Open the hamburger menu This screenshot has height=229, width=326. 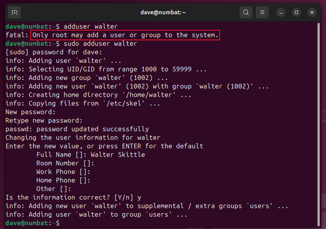[262, 12]
